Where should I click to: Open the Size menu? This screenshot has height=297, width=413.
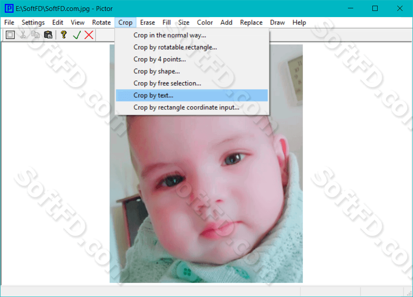click(184, 22)
